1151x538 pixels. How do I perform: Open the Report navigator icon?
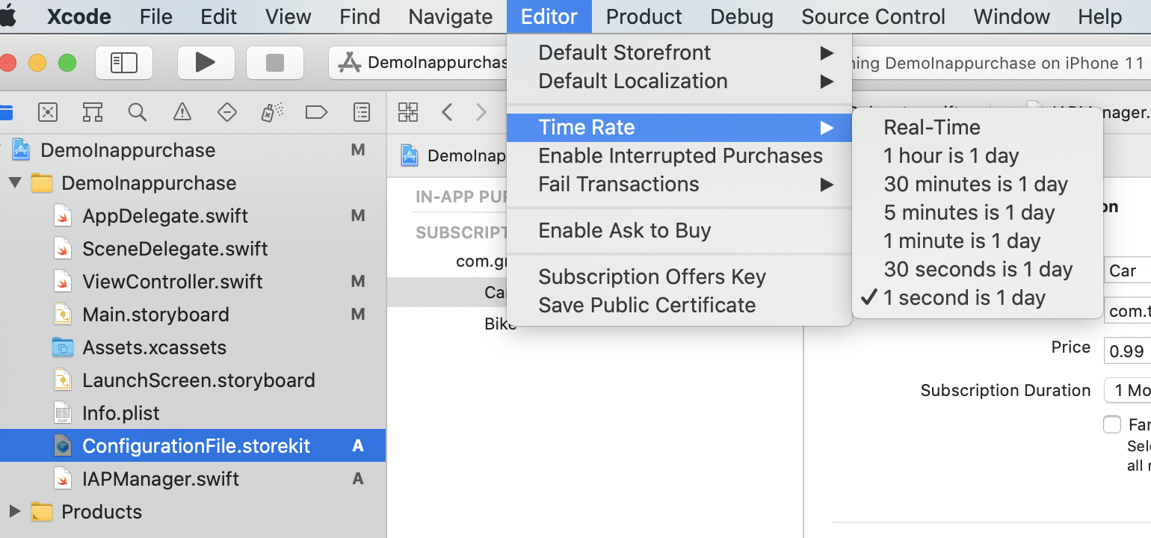362,112
